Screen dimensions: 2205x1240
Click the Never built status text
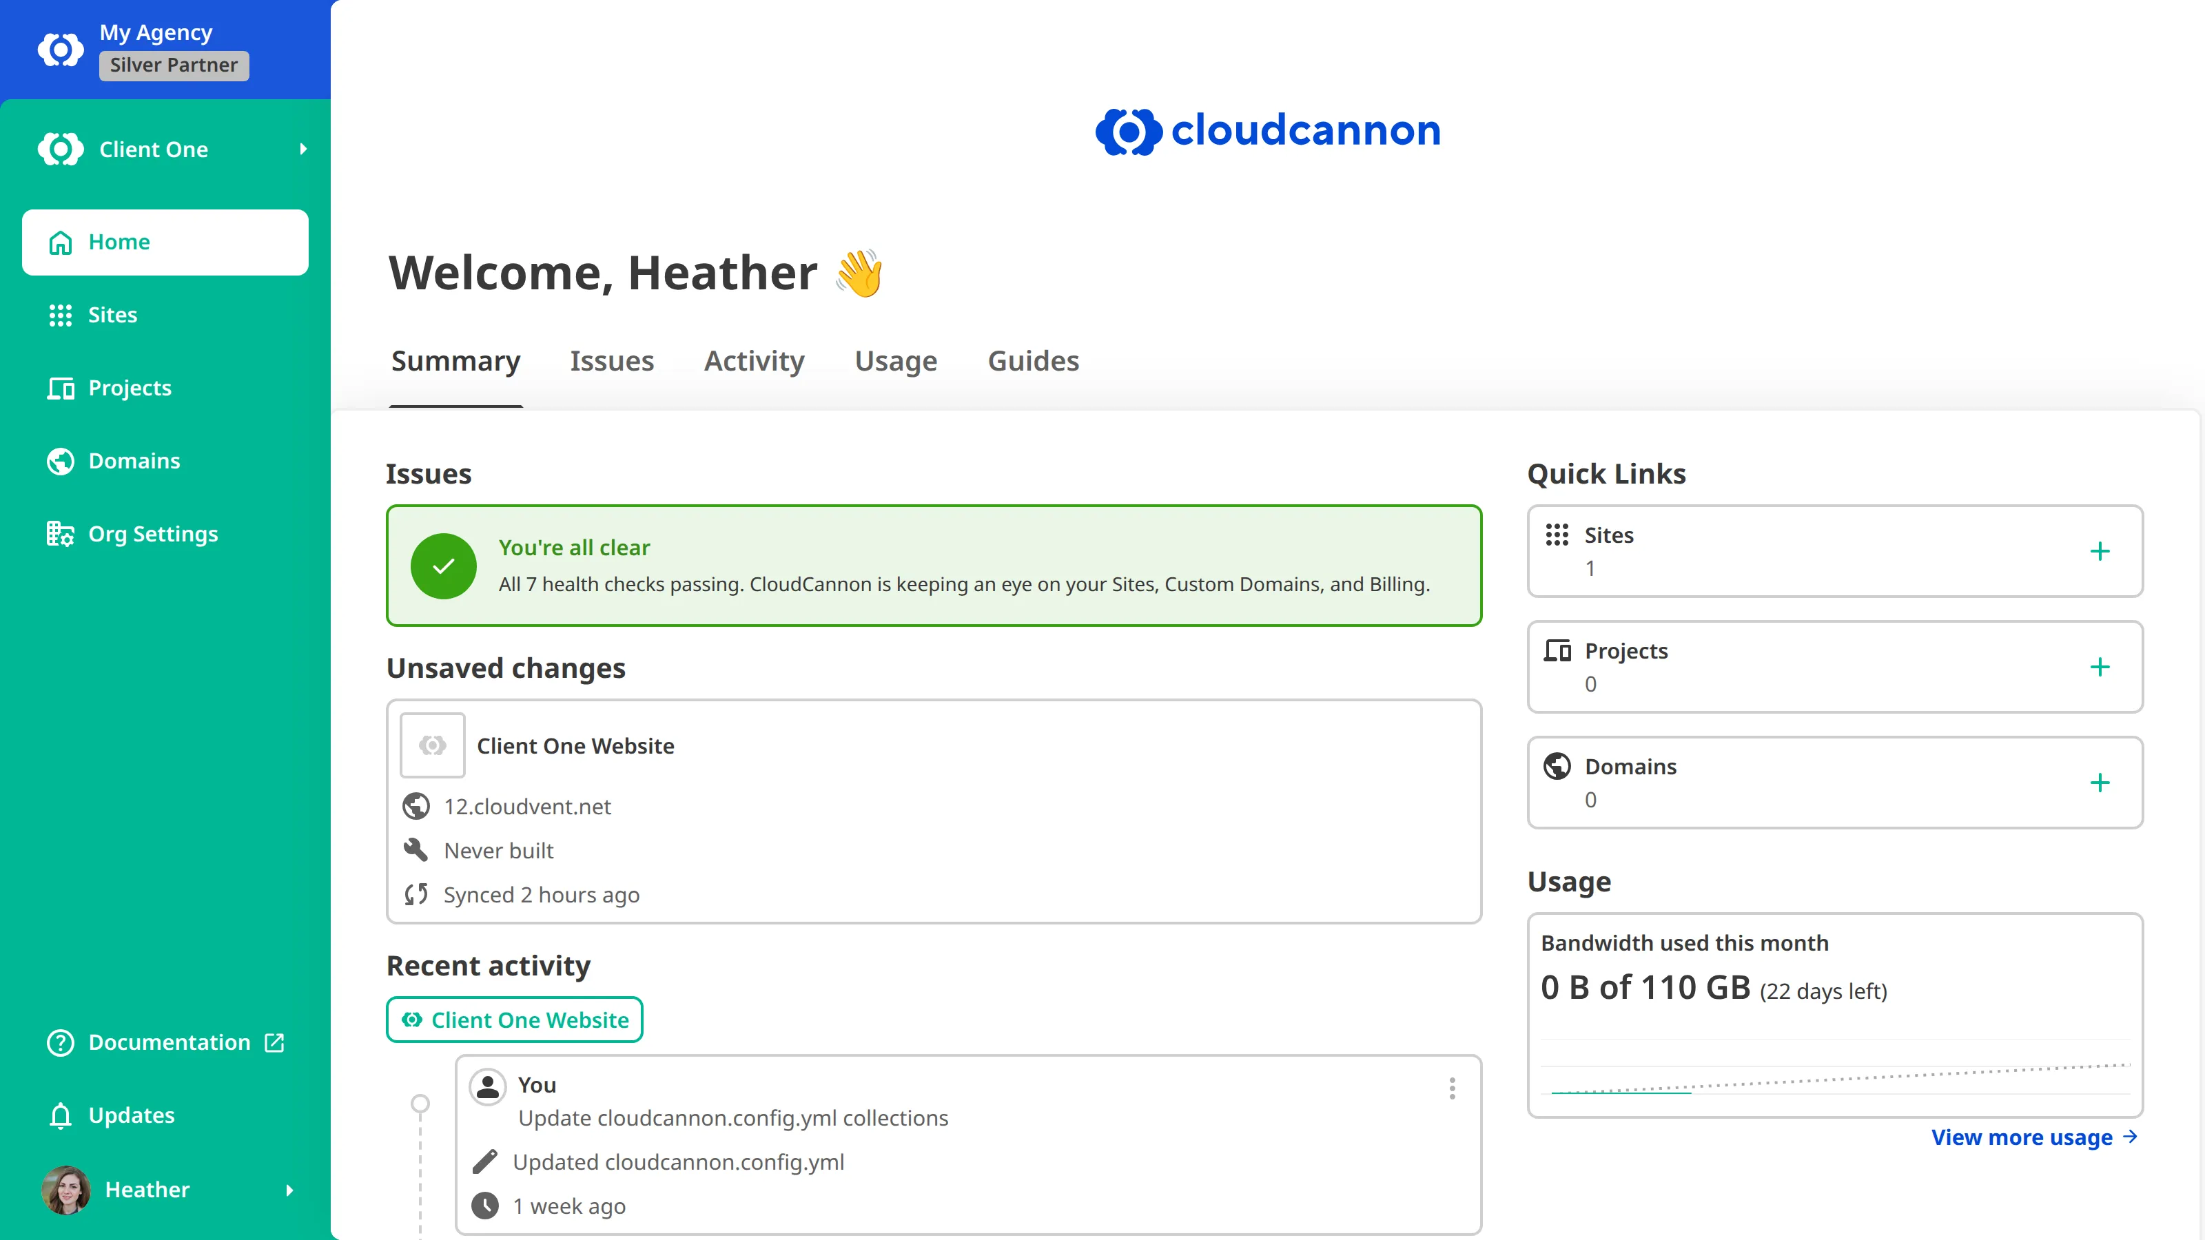pos(498,850)
